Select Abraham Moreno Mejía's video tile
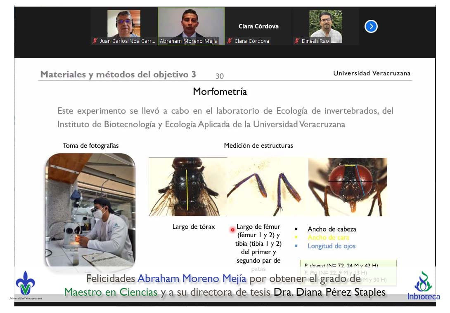Screen dimensions: 450x313 coord(191,23)
